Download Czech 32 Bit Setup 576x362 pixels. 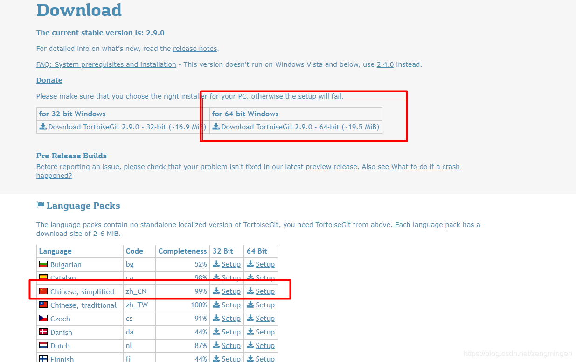(231, 319)
